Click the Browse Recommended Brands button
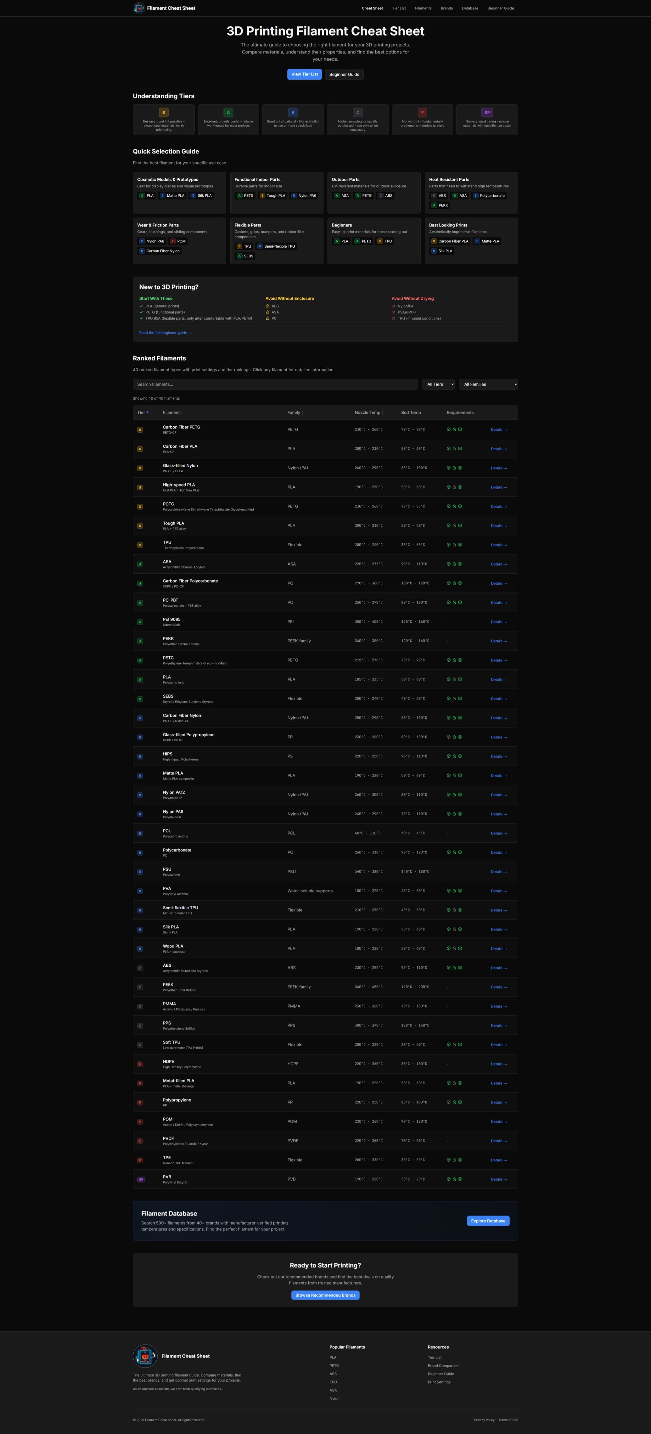The width and height of the screenshot is (651, 1434). [x=325, y=1295]
